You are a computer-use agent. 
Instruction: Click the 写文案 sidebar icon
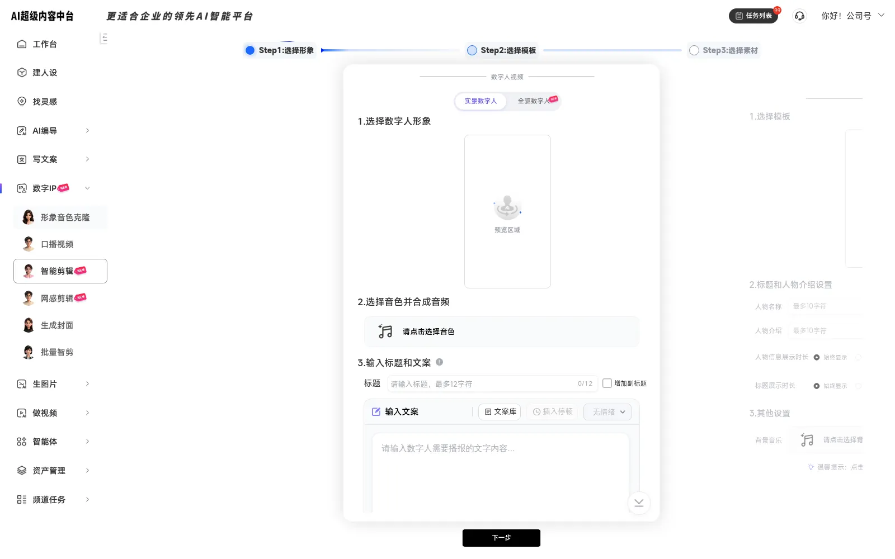click(22, 159)
